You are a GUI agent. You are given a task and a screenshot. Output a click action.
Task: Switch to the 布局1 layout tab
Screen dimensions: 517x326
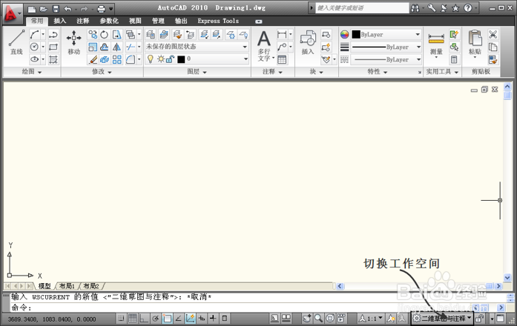coord(67,286)
